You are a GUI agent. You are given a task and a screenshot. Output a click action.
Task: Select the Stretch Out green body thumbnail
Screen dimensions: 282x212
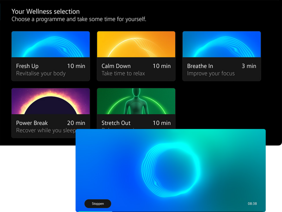tap(136, 101)
